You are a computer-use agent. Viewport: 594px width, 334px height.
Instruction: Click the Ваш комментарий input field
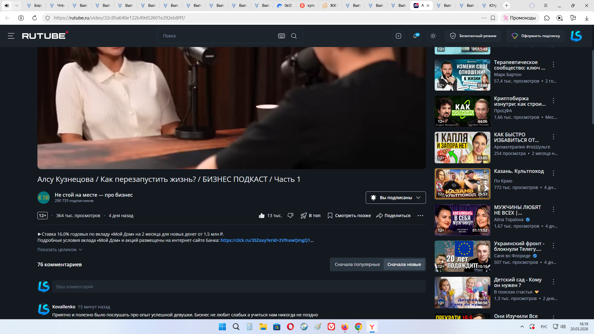239,287
